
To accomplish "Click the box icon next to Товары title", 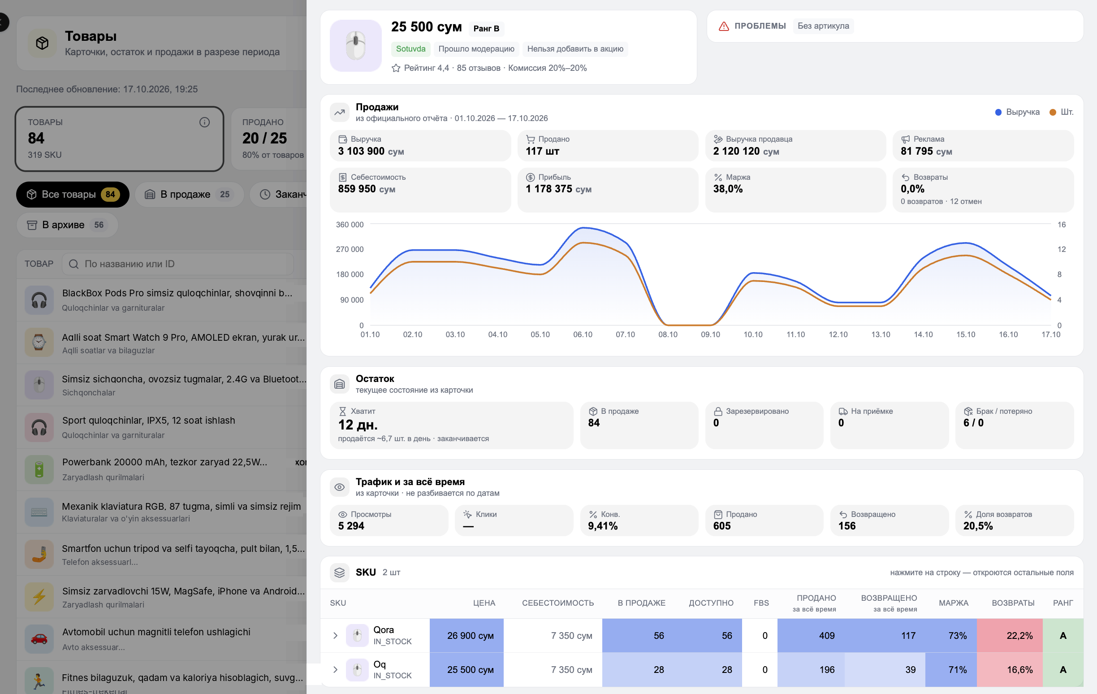I will tap(43, 43).
